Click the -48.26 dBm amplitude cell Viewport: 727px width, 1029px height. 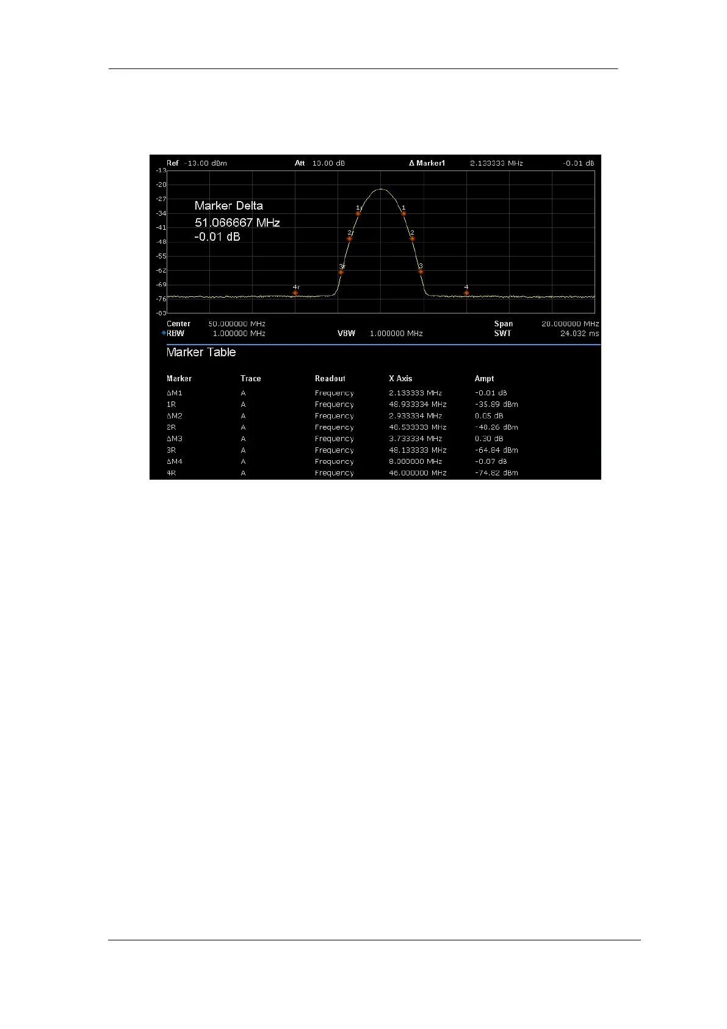(496, 428)
